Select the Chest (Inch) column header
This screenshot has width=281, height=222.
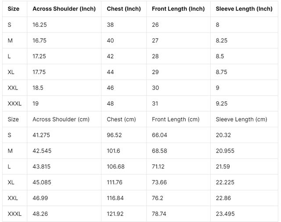click(x=124, y=9)
